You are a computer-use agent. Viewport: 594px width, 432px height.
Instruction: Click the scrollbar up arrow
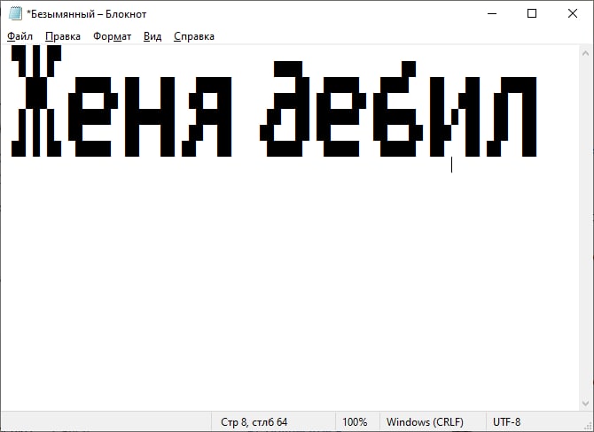pyautogui.click(x=586, y=53)
